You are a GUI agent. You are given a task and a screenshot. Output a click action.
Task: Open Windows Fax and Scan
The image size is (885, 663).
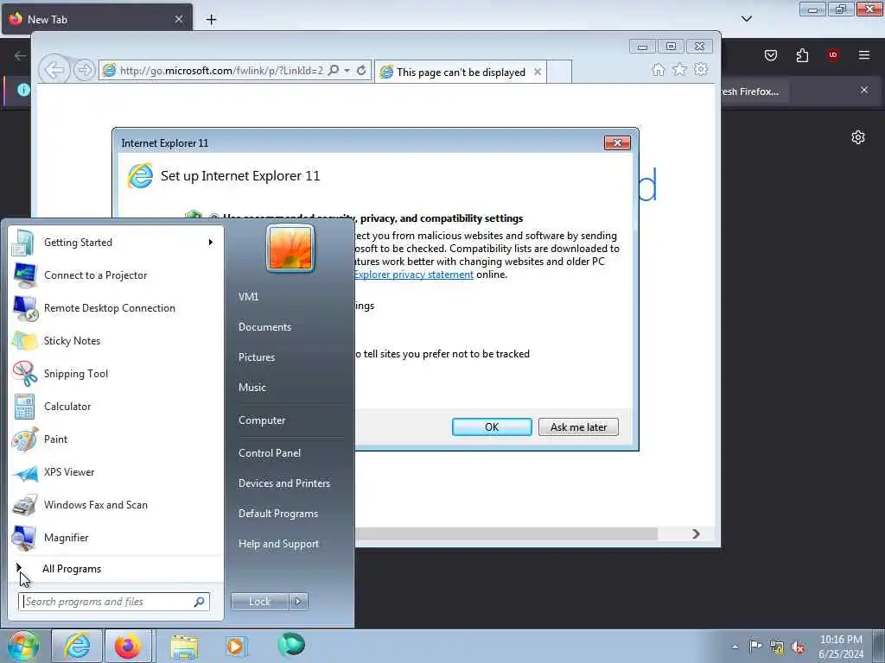(x=116, y=504)
